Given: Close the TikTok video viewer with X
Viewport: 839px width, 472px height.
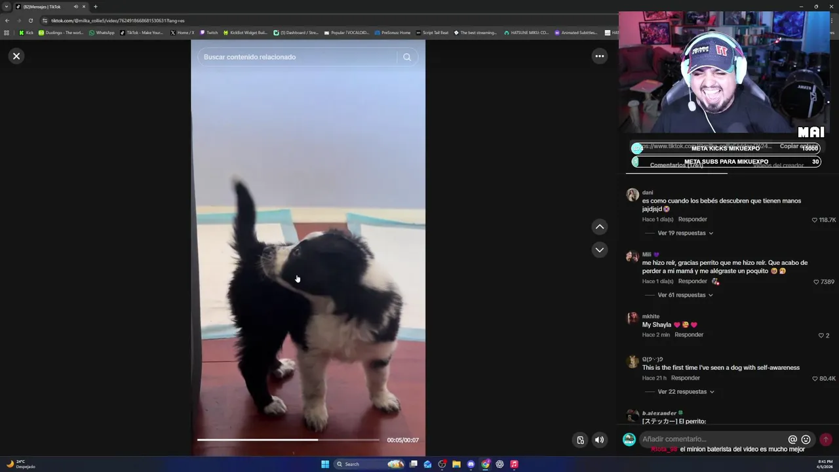Looking at the screenshot, I should [16, 56].
